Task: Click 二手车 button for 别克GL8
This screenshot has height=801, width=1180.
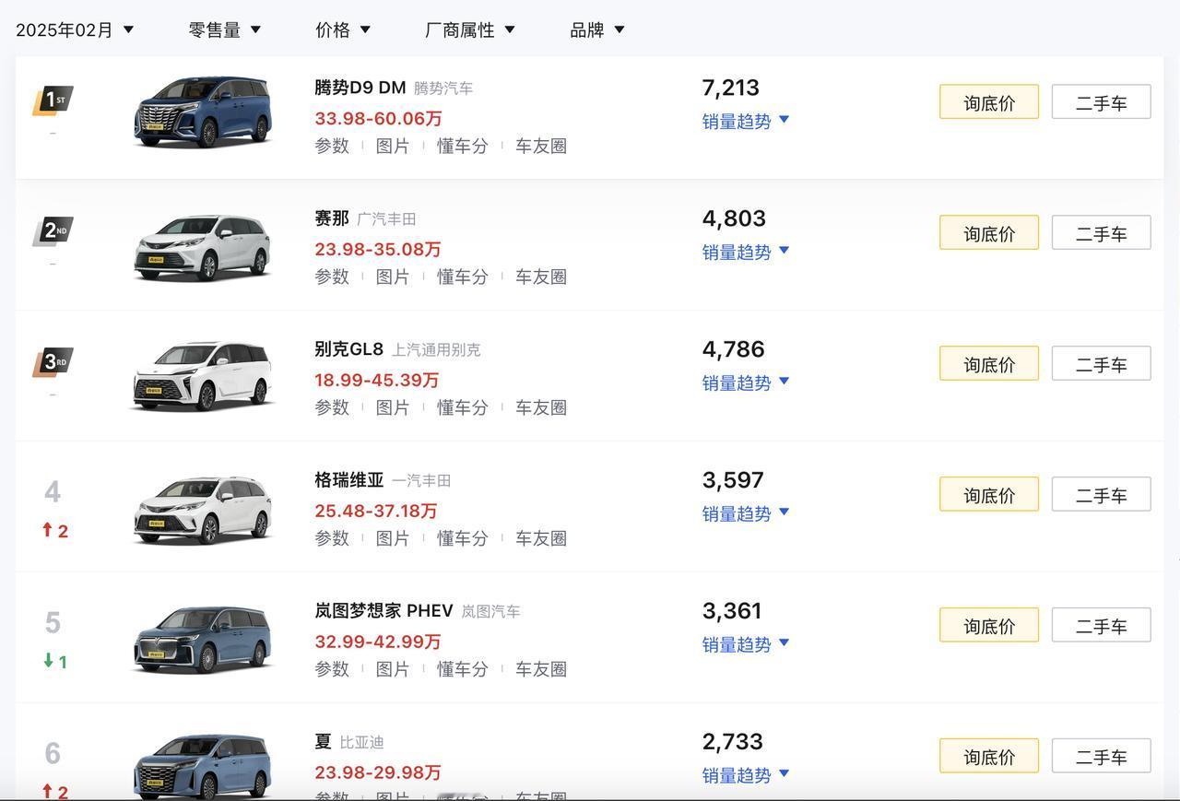Action: 1102,364
